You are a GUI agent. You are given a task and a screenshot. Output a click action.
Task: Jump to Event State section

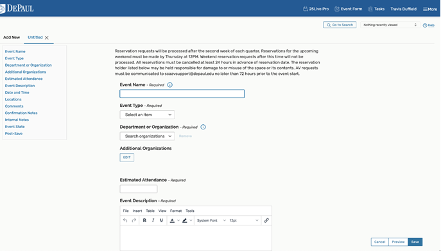pyautogui.click(x=15, y=127)
